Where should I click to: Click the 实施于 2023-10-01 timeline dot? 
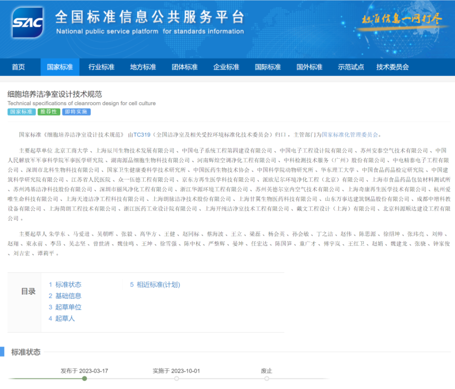click(x=176, y=379)
